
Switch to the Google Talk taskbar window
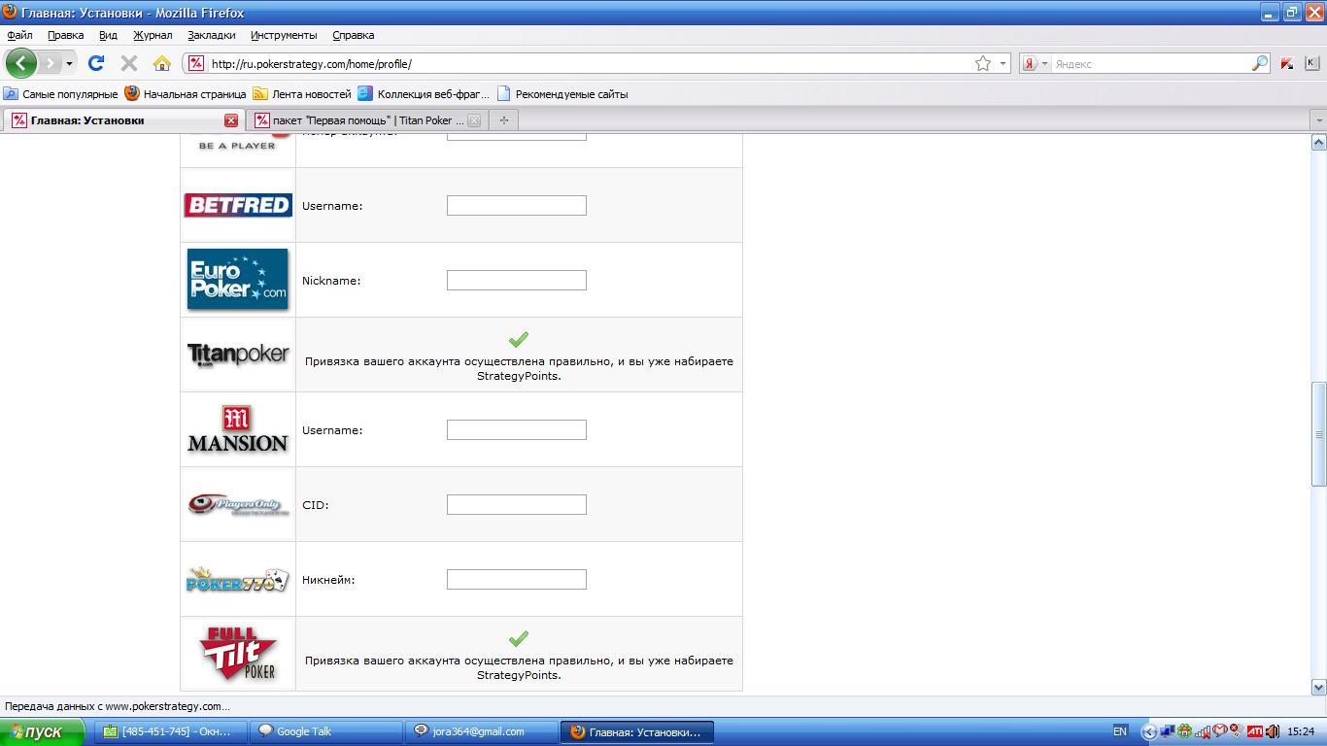coord(326,731)
